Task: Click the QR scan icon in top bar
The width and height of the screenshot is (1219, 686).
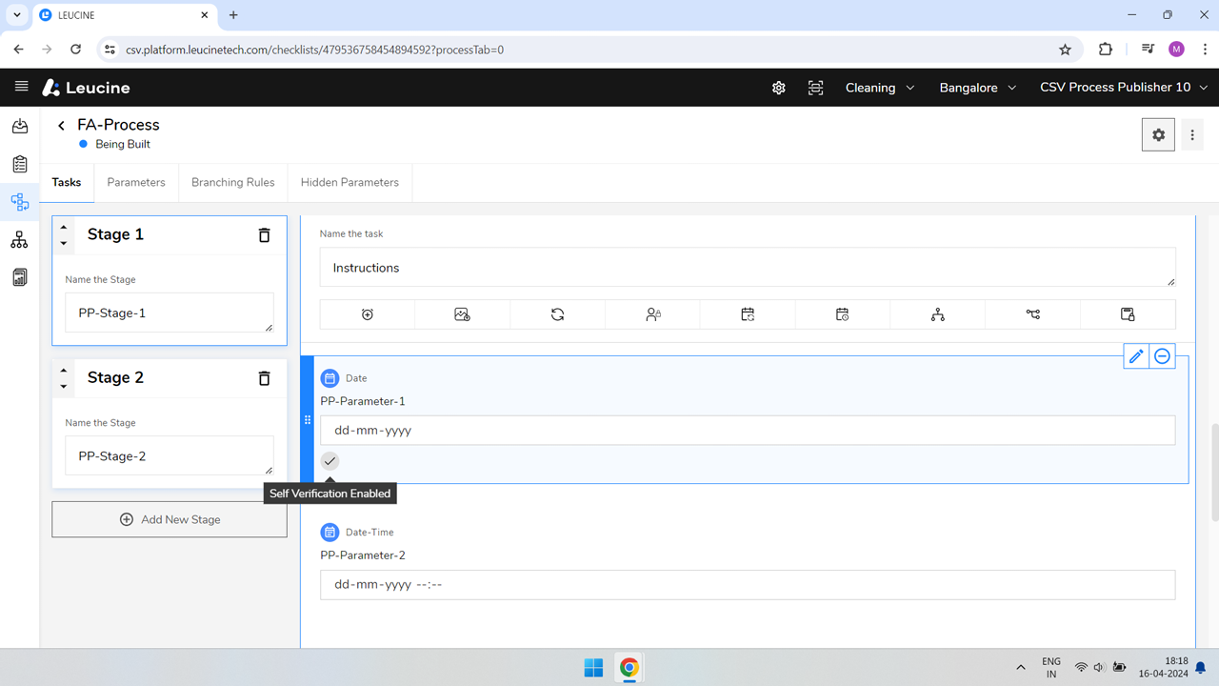Action: (816, 88)
